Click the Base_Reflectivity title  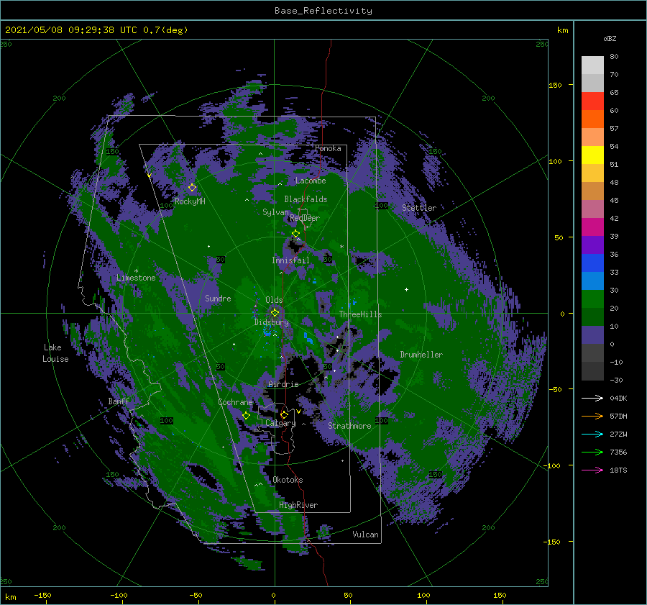click(x=323, y=11)
